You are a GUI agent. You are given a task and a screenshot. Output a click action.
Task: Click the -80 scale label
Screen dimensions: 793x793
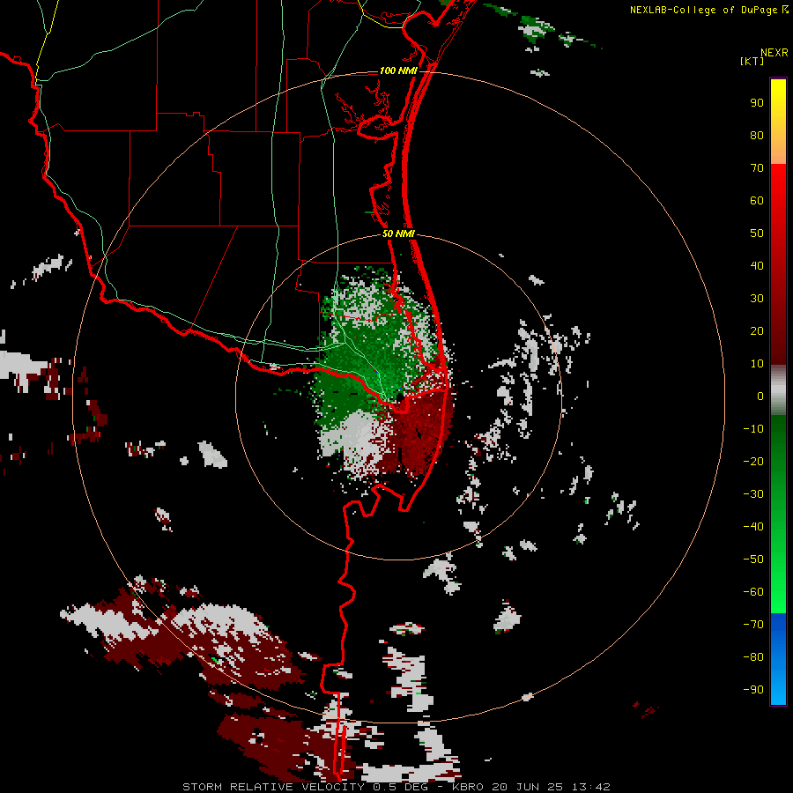[753, 657]
